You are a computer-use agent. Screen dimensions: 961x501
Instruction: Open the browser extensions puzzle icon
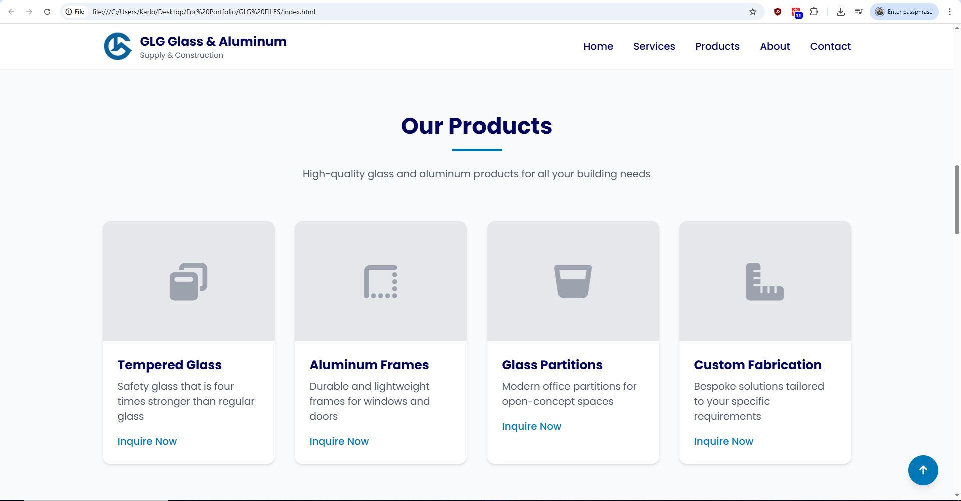(814, 12)
